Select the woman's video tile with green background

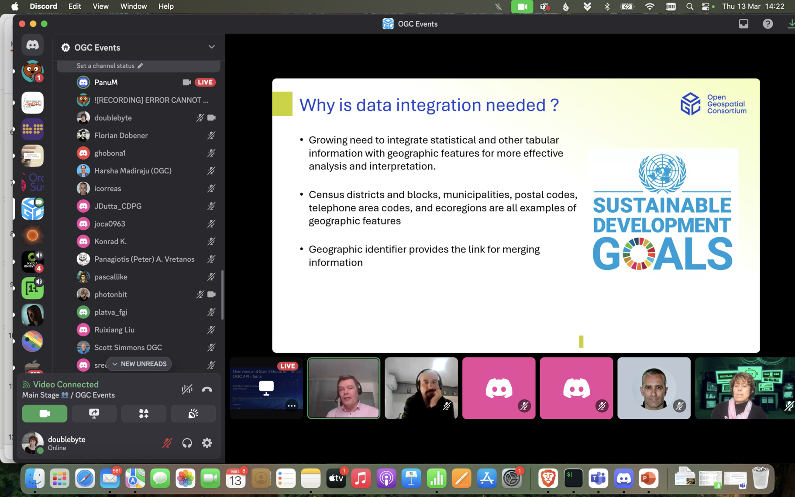click(745, 388)
